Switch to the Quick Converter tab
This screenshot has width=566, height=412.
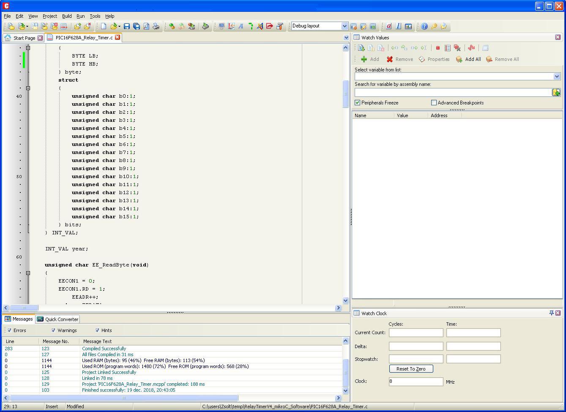(x=57, y=319)
